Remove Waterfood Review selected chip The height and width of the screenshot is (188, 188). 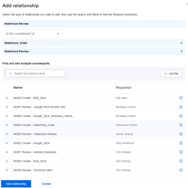click(181, 51)
